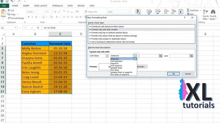The width and height of the screenshot is (220, 123).
Task: Click the Insert cells icon
Action: pyautogui.click(x=166, y=12)
